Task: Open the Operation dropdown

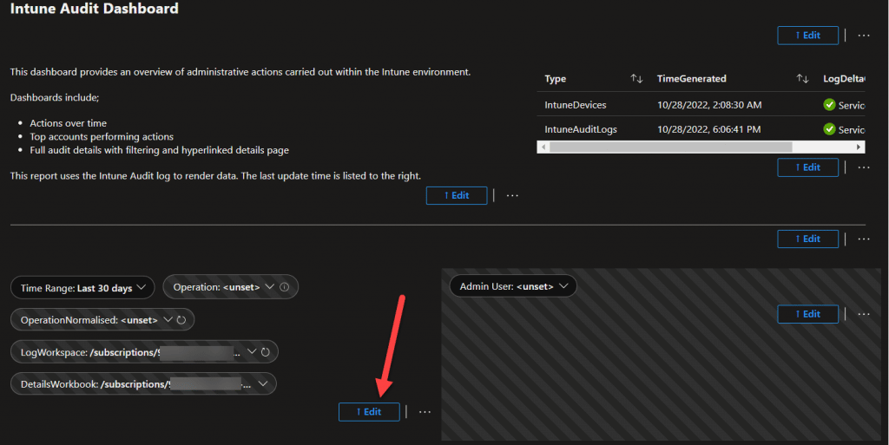Action: (230, 287)
